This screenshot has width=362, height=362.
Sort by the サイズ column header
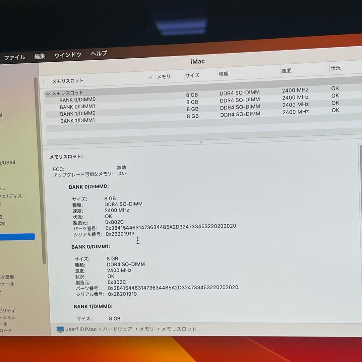[192, 75]
